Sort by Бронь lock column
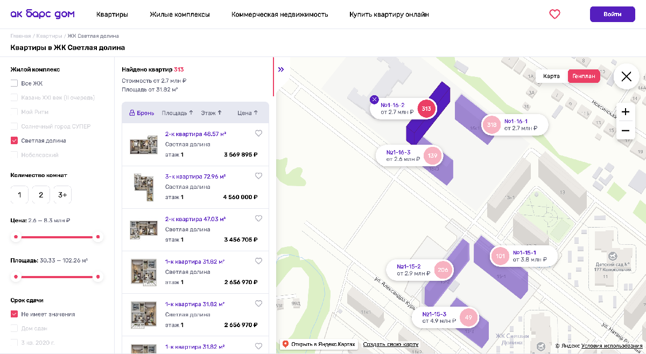This screenshot has height=354, width=646. pos(142,113)
